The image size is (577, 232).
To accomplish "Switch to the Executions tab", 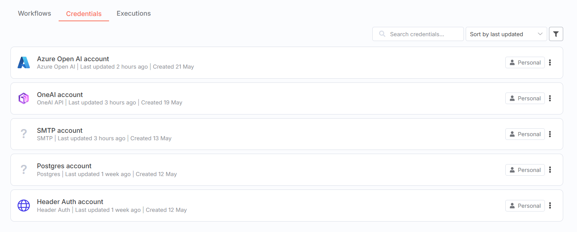I will [134, 13].
